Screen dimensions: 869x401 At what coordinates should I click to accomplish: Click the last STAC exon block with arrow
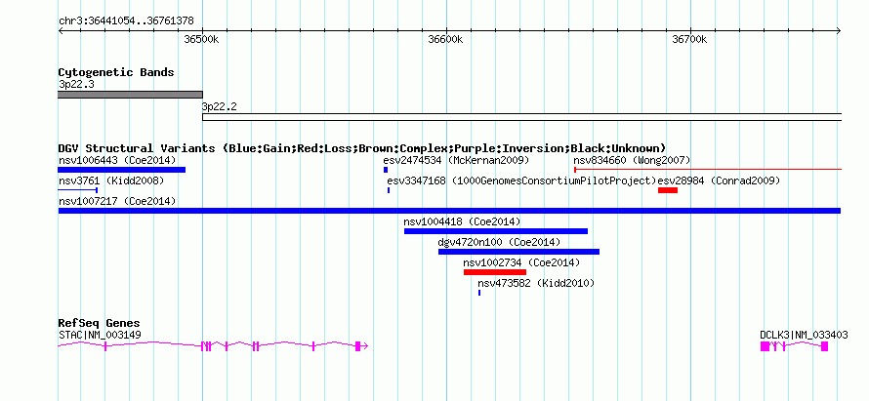pos(361,346)
